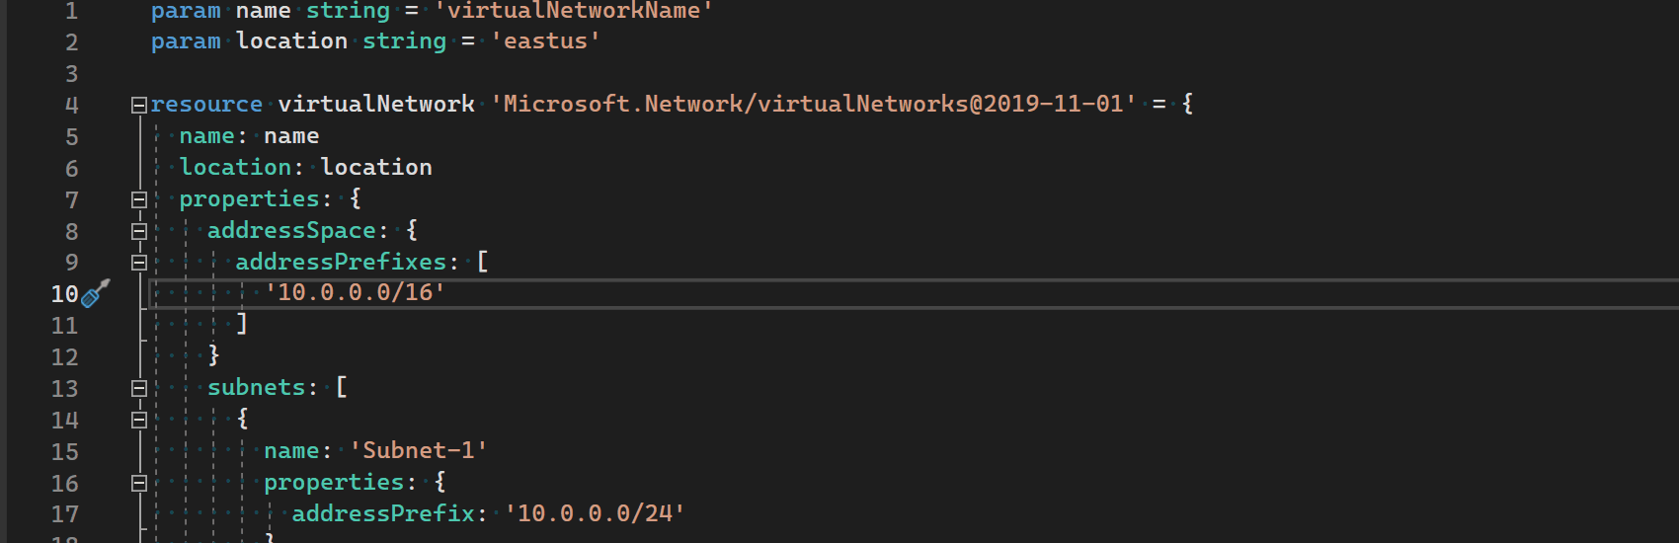Open the screwdriver quick actions icon
Screen dimensions: 1679x543
pos(95,293)
